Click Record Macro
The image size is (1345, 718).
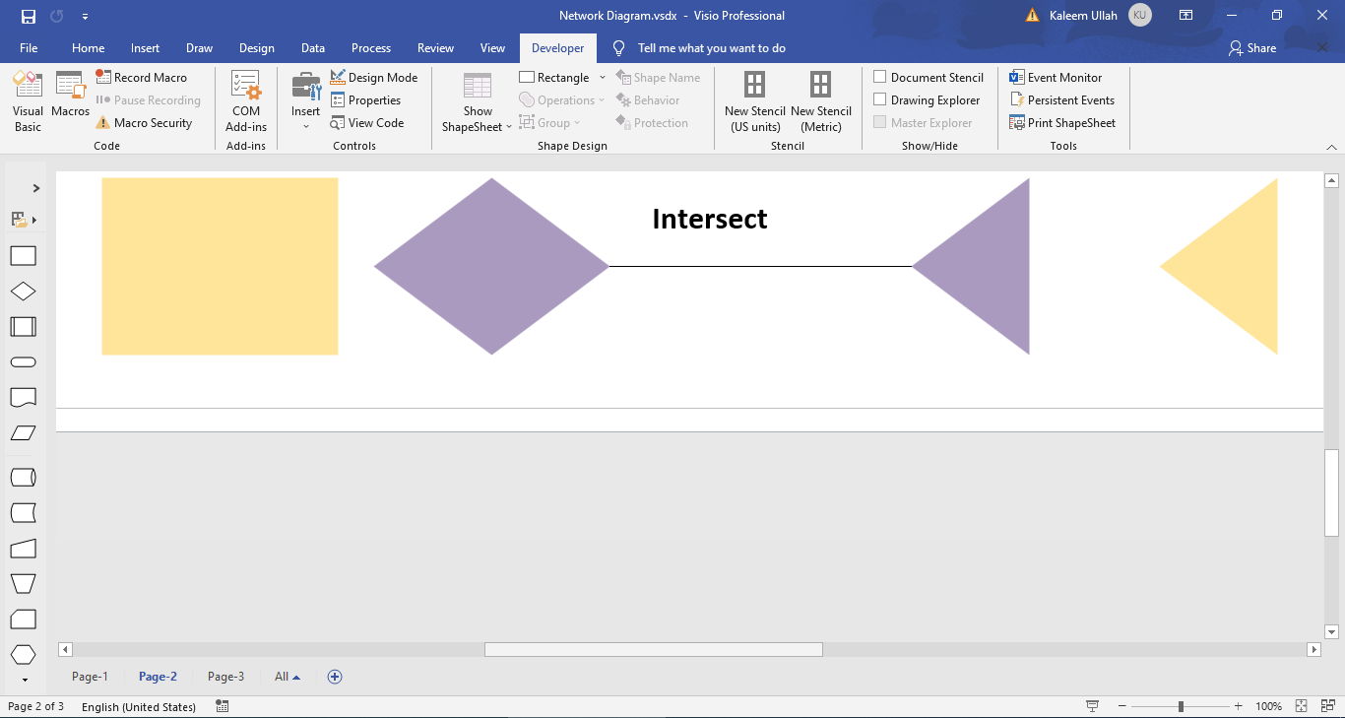coord(144,77)
